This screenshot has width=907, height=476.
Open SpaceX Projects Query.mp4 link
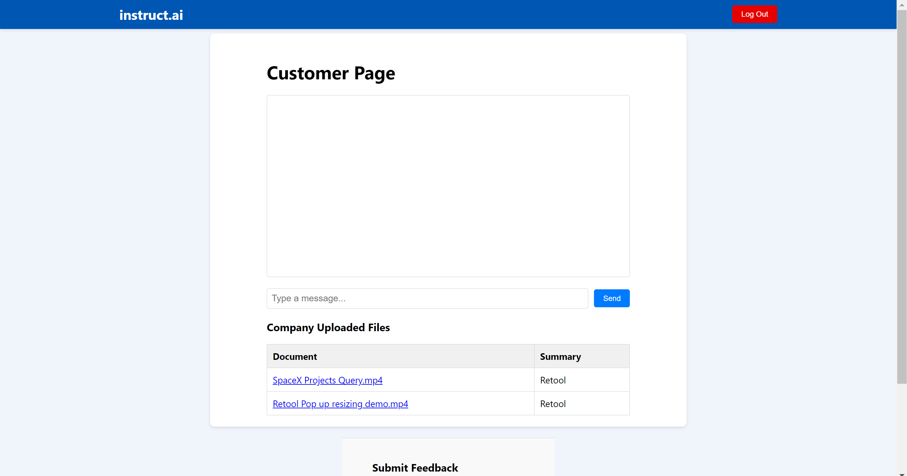pyautogui.click(x=327, y=380)
